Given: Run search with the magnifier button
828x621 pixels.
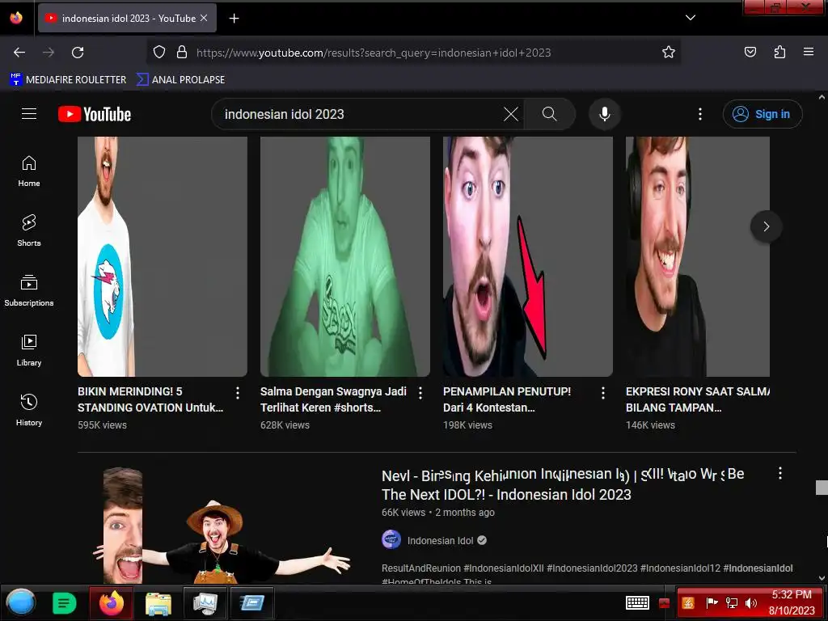Looking at the screenshot, I should pos(549,114).
